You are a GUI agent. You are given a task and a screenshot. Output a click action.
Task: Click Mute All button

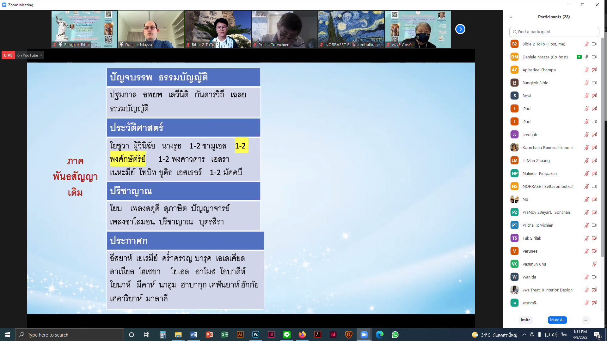[557, 320]
